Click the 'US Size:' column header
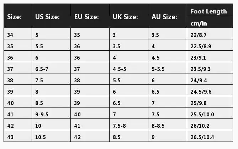 47,17
